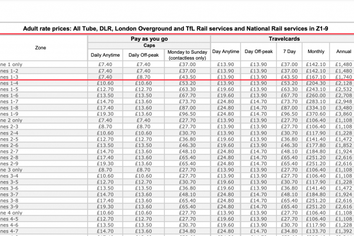Screen dimensions: 354x236
Task: Select the 7 Day column header
Action: click(x=290, y=51)
